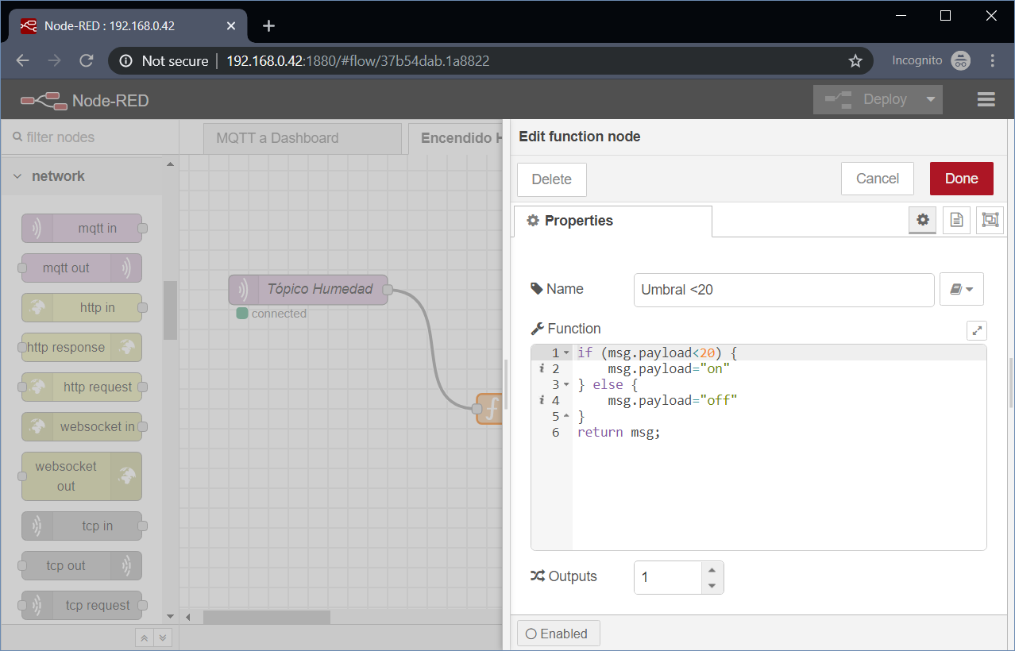Image resolution: width=1015 pixels, height=651 pixels.
Task: Click the info marker on line 4
Action: [541, 400]
